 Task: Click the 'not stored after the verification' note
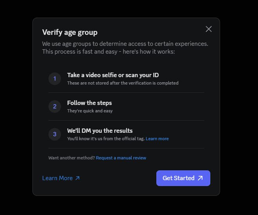tap(123, 83)
